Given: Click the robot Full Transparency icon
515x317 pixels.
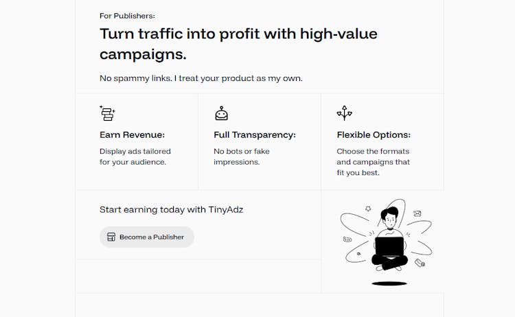Looking at the screenshot, I should click(221, 113).
